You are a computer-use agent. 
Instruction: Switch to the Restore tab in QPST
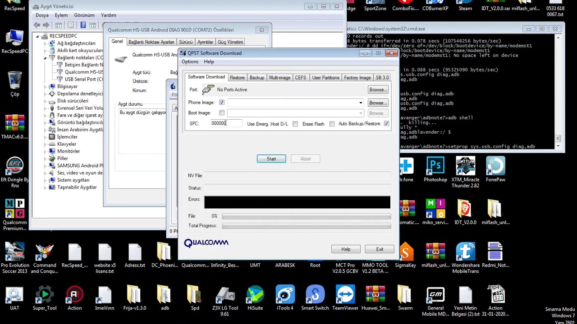pos(237,77)
